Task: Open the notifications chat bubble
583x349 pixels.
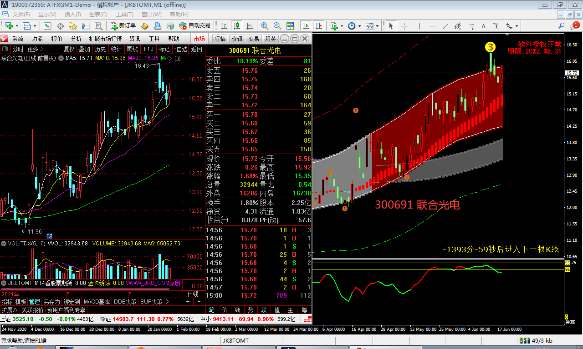Action: point(574,25)
